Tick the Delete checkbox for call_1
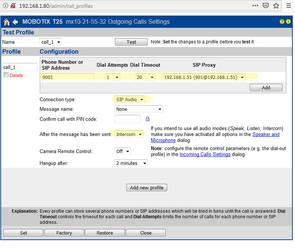The image size is (295, 249). tap(6, 75)
